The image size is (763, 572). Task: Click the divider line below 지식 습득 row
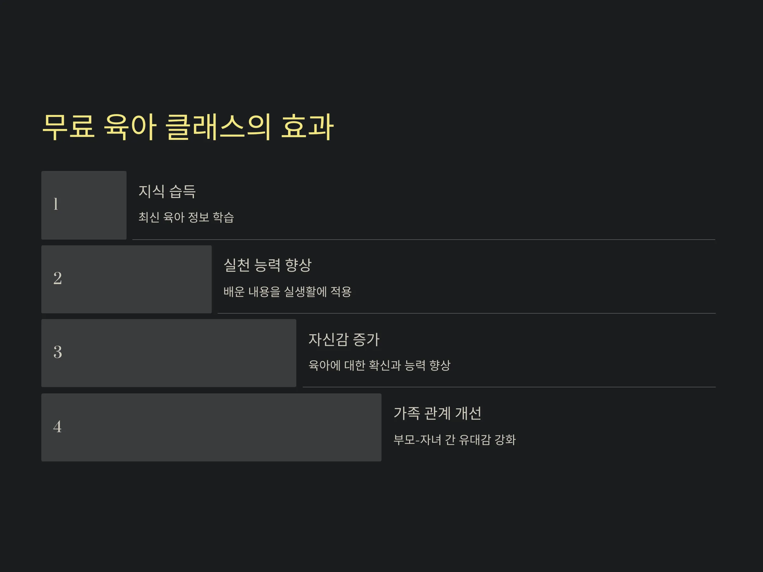click(424, 240)
